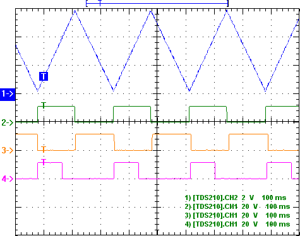Select legend line "1) [TDS210].CH2 2 V 100 ms"
The image size is (300, 236).
[x=236, y=198]
